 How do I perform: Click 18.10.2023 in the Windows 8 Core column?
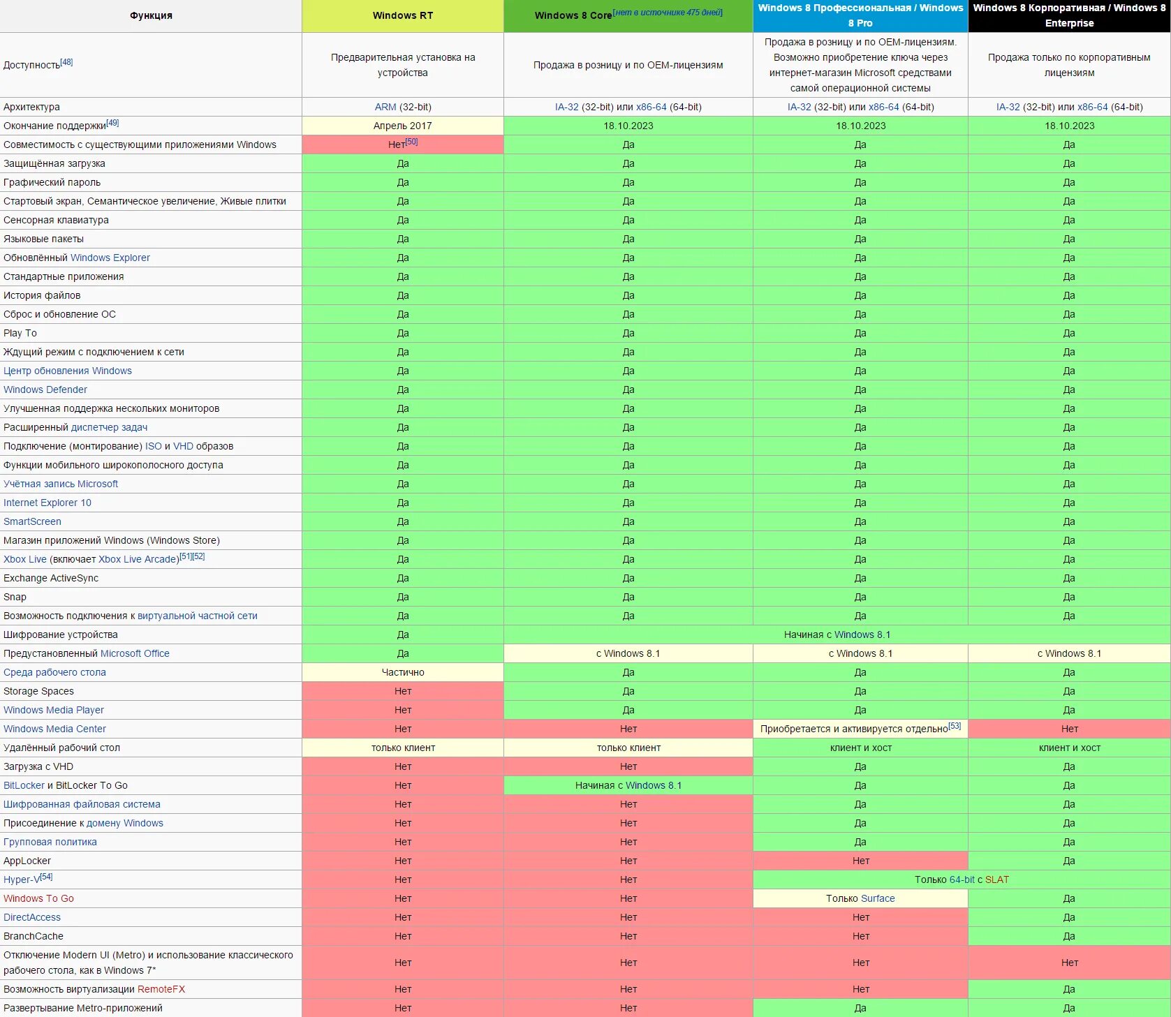coord(628,126)
